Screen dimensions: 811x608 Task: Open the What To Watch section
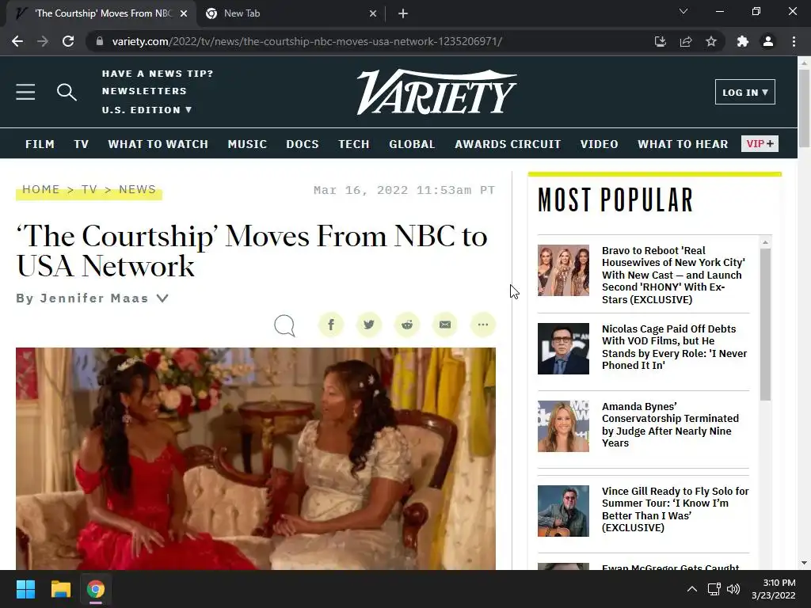[x=158, y=144]
